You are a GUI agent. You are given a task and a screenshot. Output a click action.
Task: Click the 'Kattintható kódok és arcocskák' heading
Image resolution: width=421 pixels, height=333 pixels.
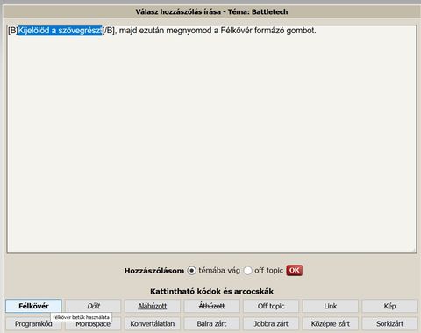click(211, 291)
